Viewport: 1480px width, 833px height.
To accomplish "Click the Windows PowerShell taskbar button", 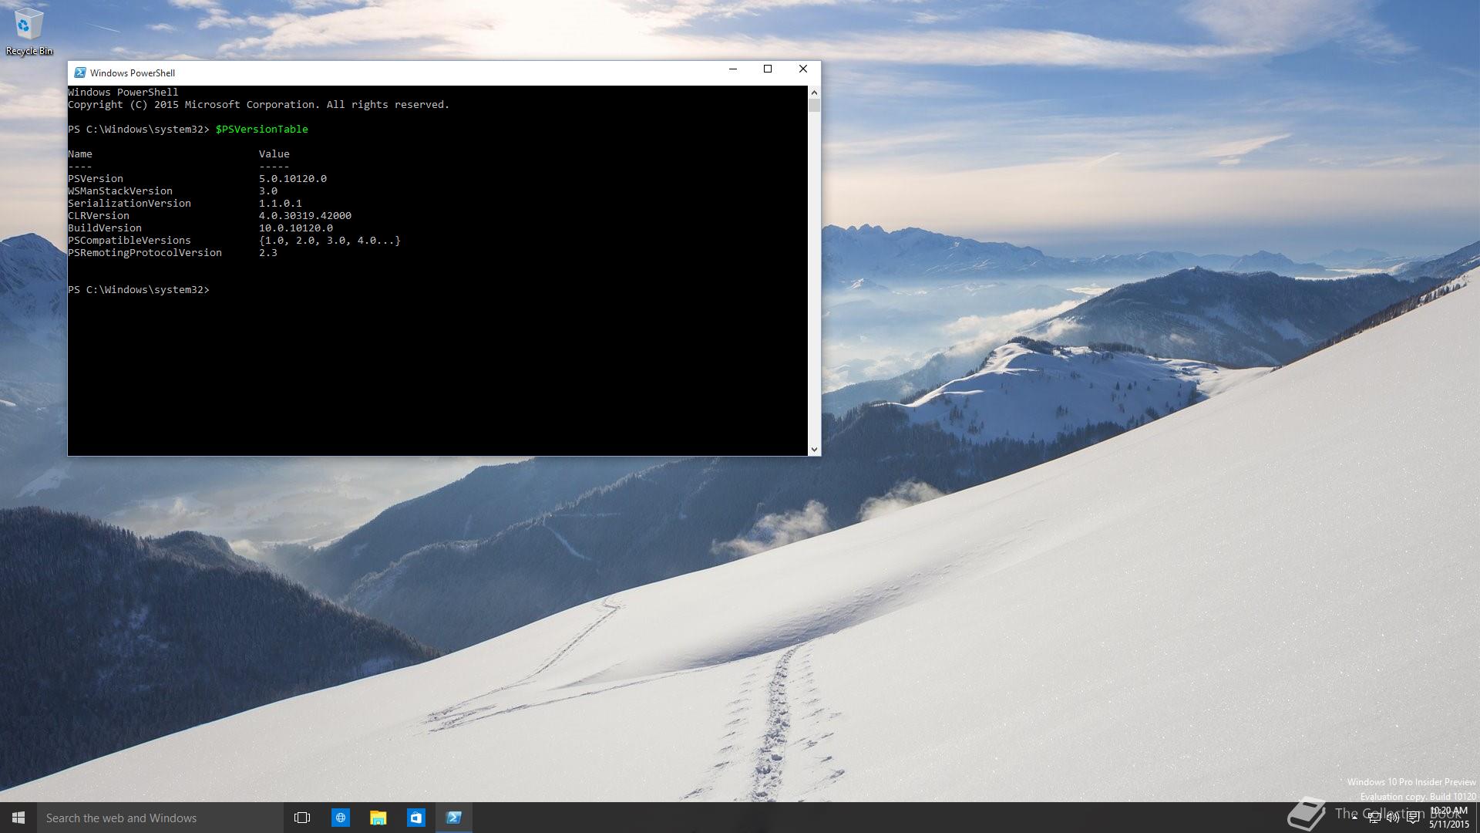I will pyautogui.click(x=454, y=818).
